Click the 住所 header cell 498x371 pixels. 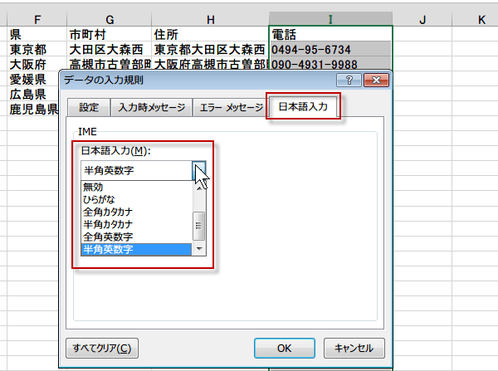pos(210,34)
